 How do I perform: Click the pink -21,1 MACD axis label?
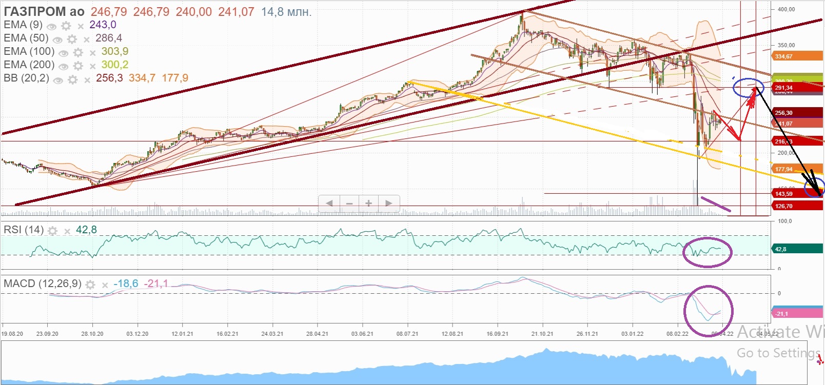797,314
